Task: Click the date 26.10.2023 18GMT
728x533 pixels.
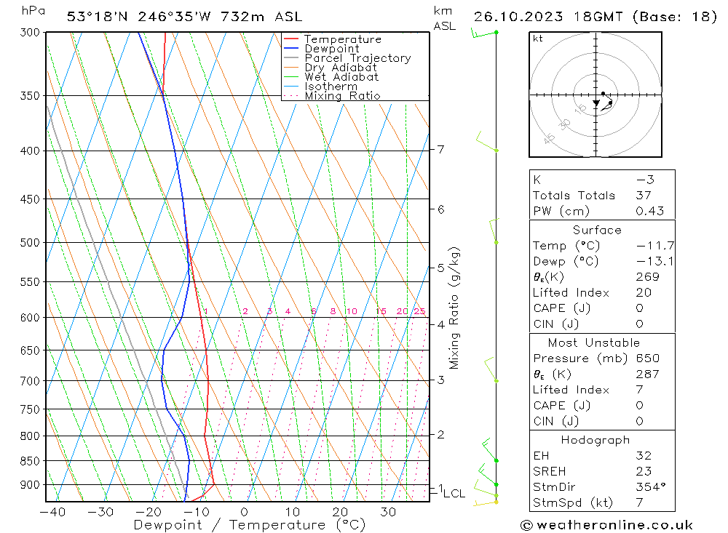Action: [x=548, y=17]
